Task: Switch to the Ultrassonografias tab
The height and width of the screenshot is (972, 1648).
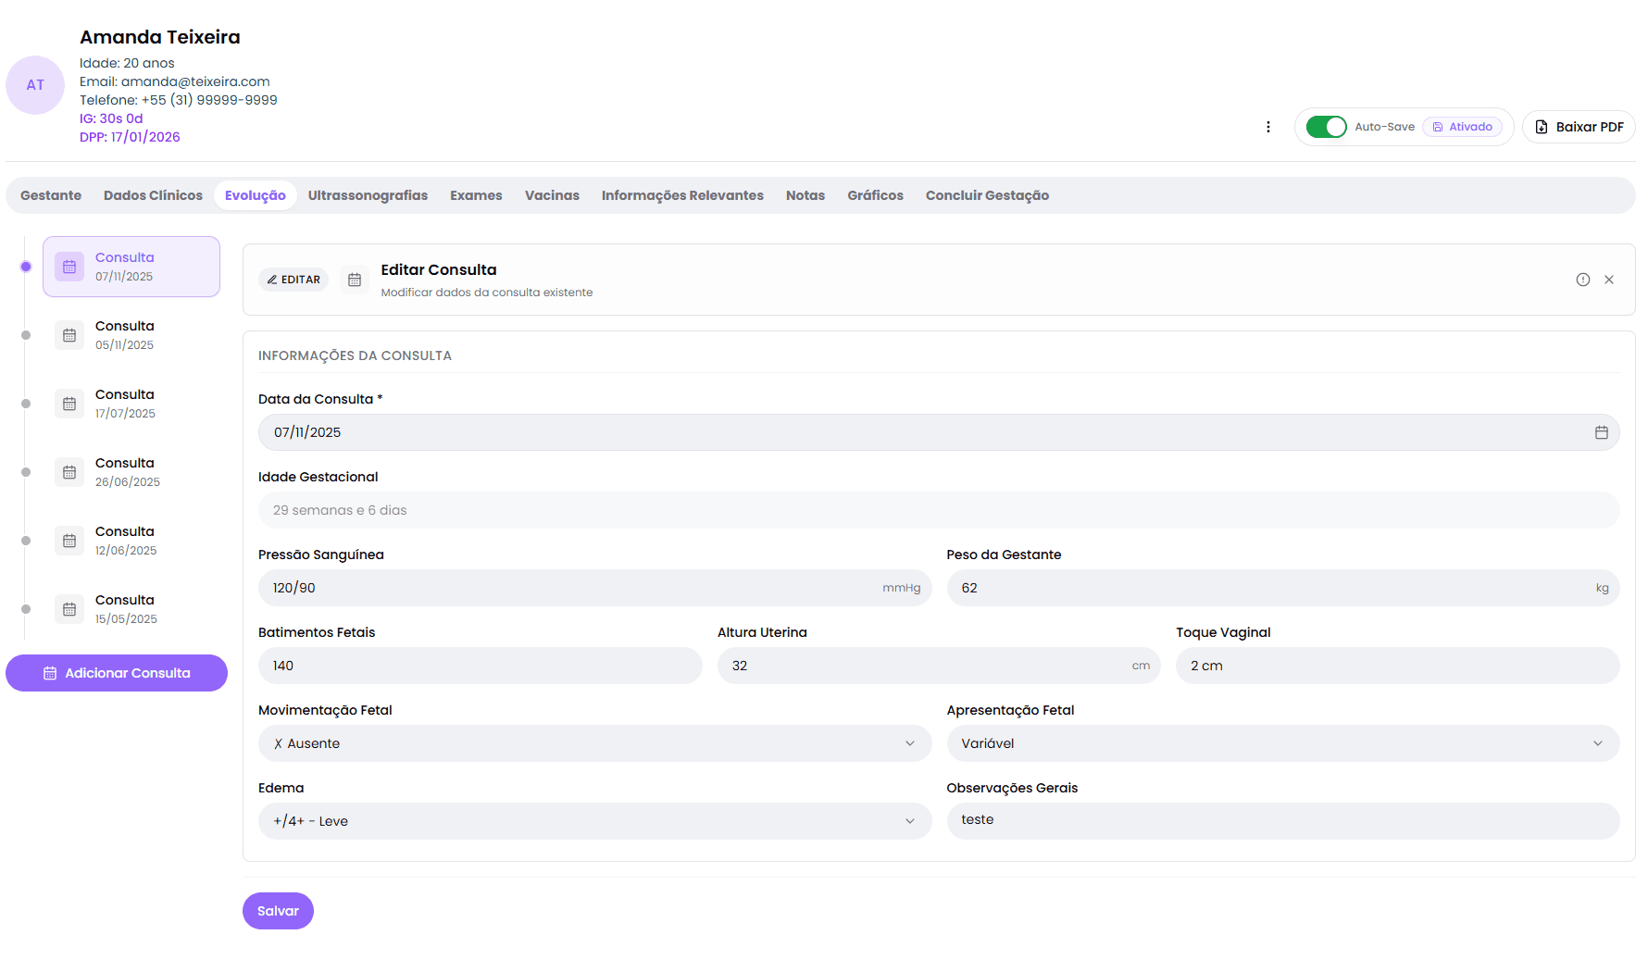Action: coord(368,195)
